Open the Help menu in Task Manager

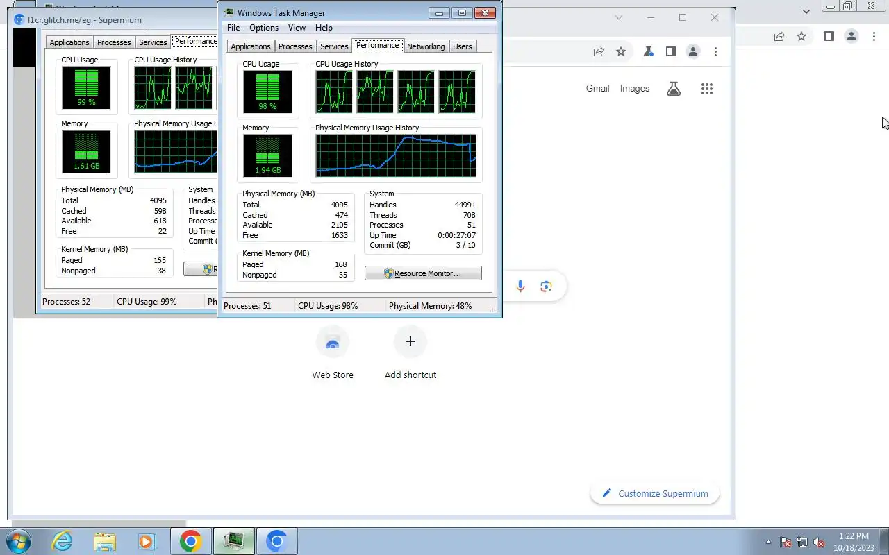[324, 28]
